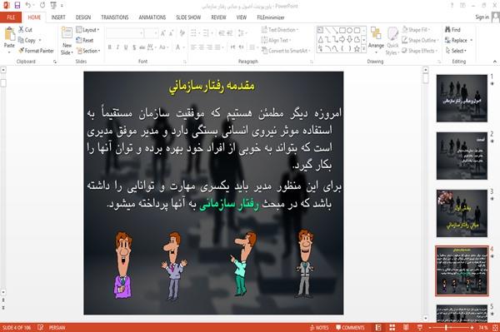Open the FILEminimizer tab
The image size is (500, 332).
(270, 17)
